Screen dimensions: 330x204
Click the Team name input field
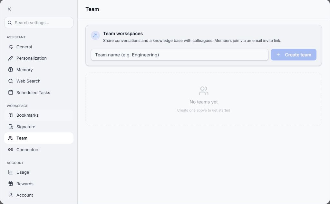(x=180, y=55)
